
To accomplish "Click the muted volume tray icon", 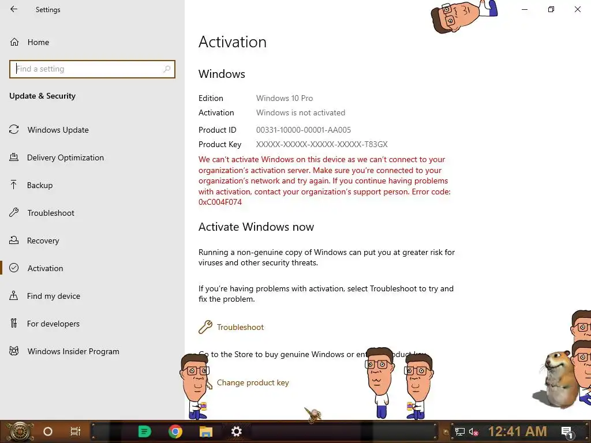I will pos(473,431).
